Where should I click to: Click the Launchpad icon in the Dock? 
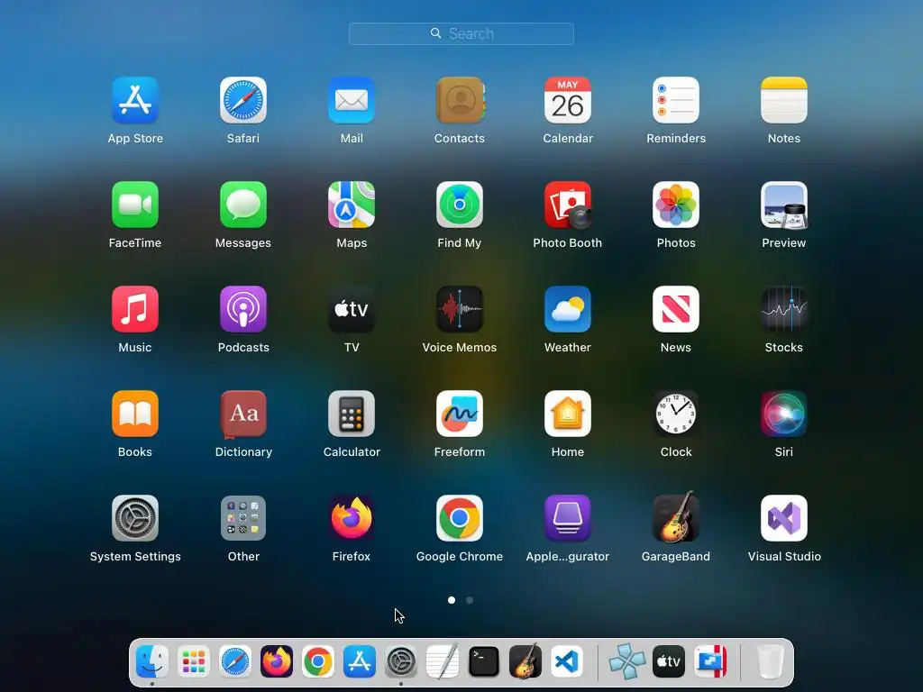(194, 661)
